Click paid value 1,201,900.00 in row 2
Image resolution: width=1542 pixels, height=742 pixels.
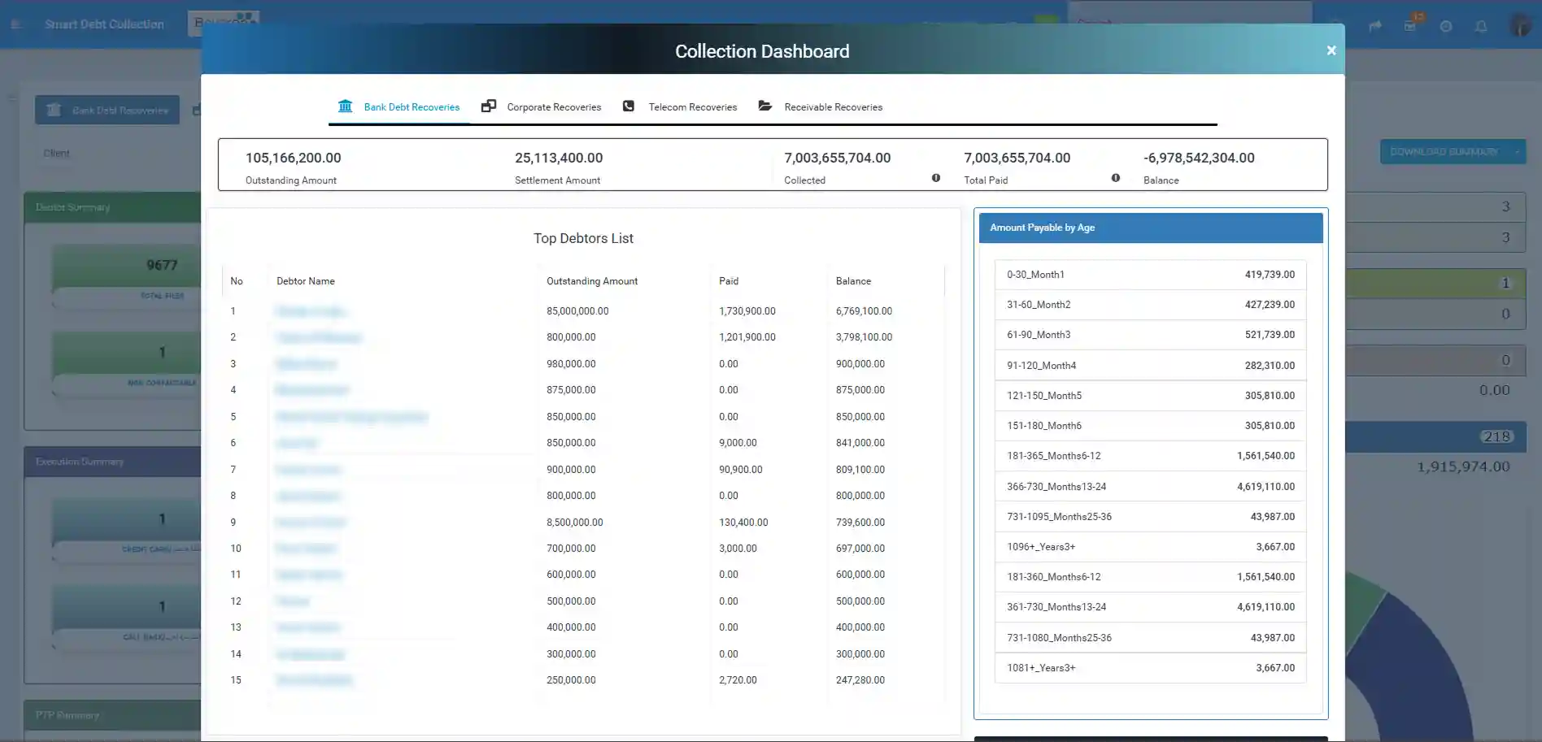click(x=747, y=337)
